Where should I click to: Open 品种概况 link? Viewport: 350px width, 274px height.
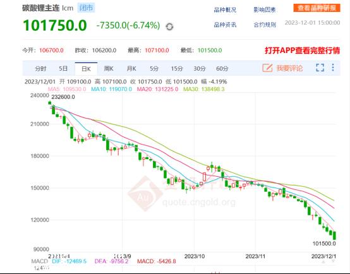[x=225, y=10]
